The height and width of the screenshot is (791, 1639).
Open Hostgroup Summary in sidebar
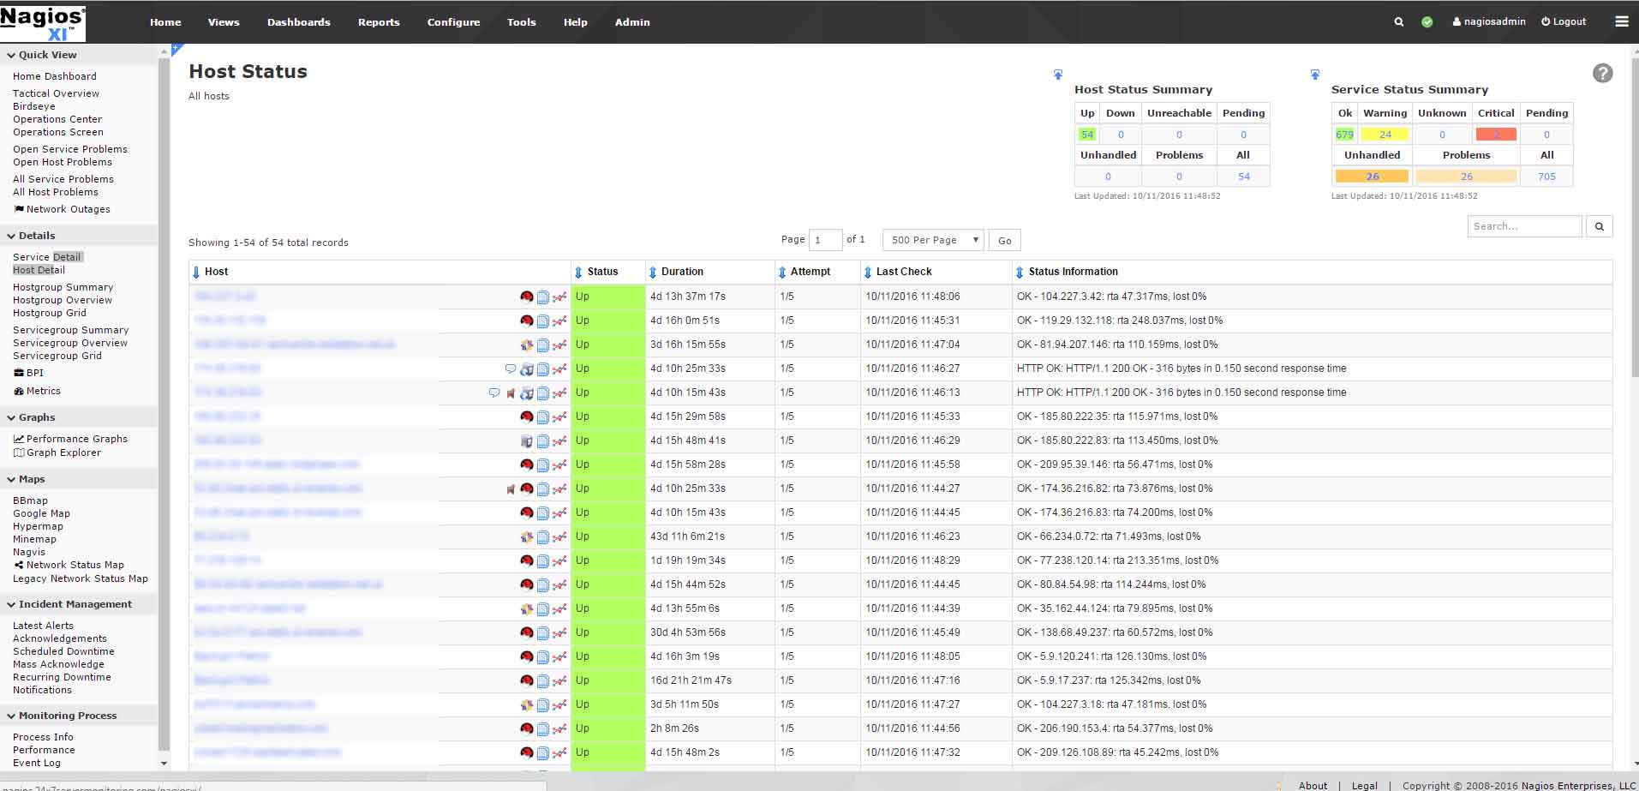click(x=63, y=287)
